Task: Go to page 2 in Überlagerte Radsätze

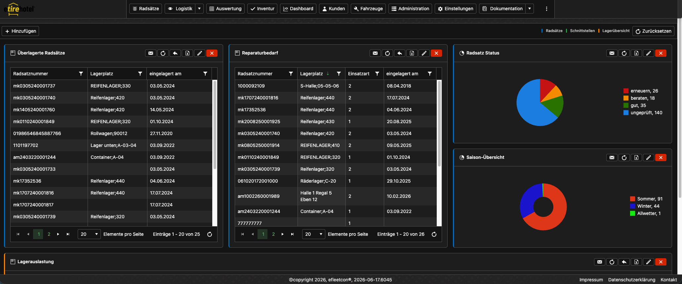Action: pyautogui.click(x=49, y=234)
